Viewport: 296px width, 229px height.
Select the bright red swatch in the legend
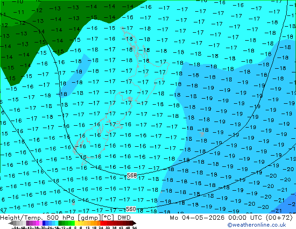(x=102, y=223)
